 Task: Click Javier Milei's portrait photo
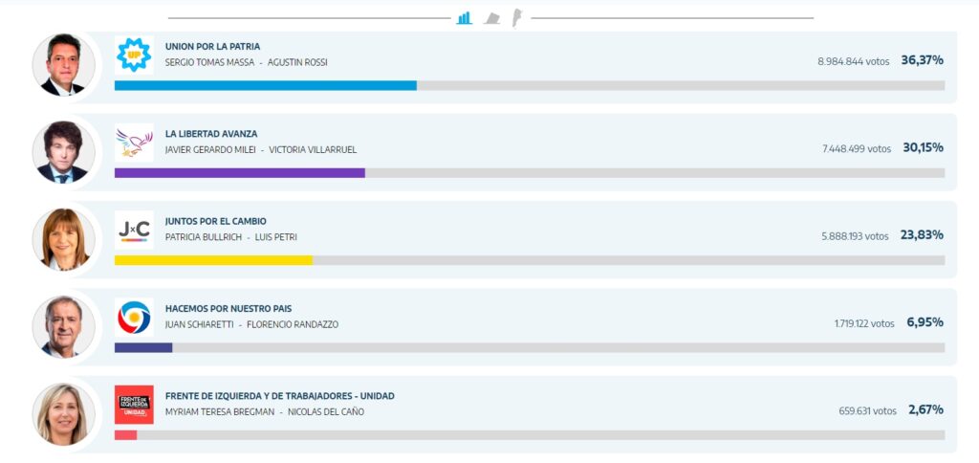pos(64,151)
